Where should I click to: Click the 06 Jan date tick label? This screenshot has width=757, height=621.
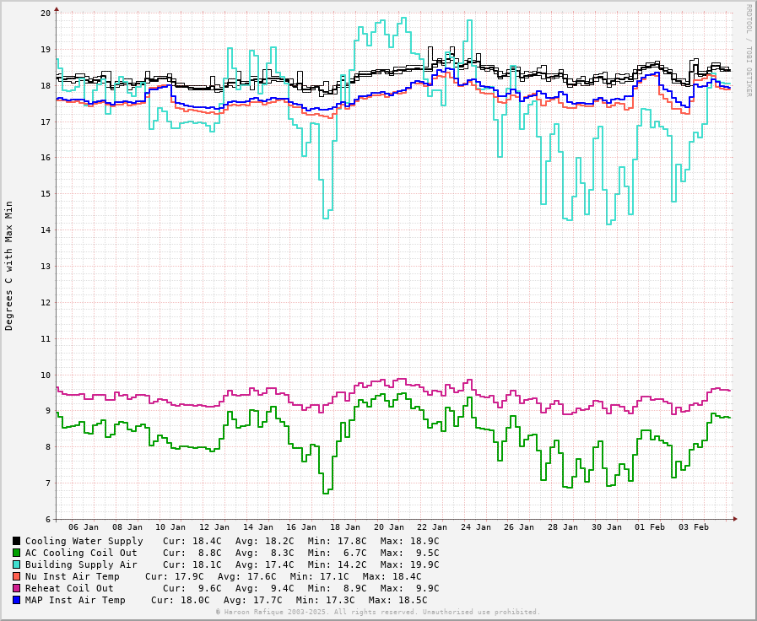[x=84, y=527]
